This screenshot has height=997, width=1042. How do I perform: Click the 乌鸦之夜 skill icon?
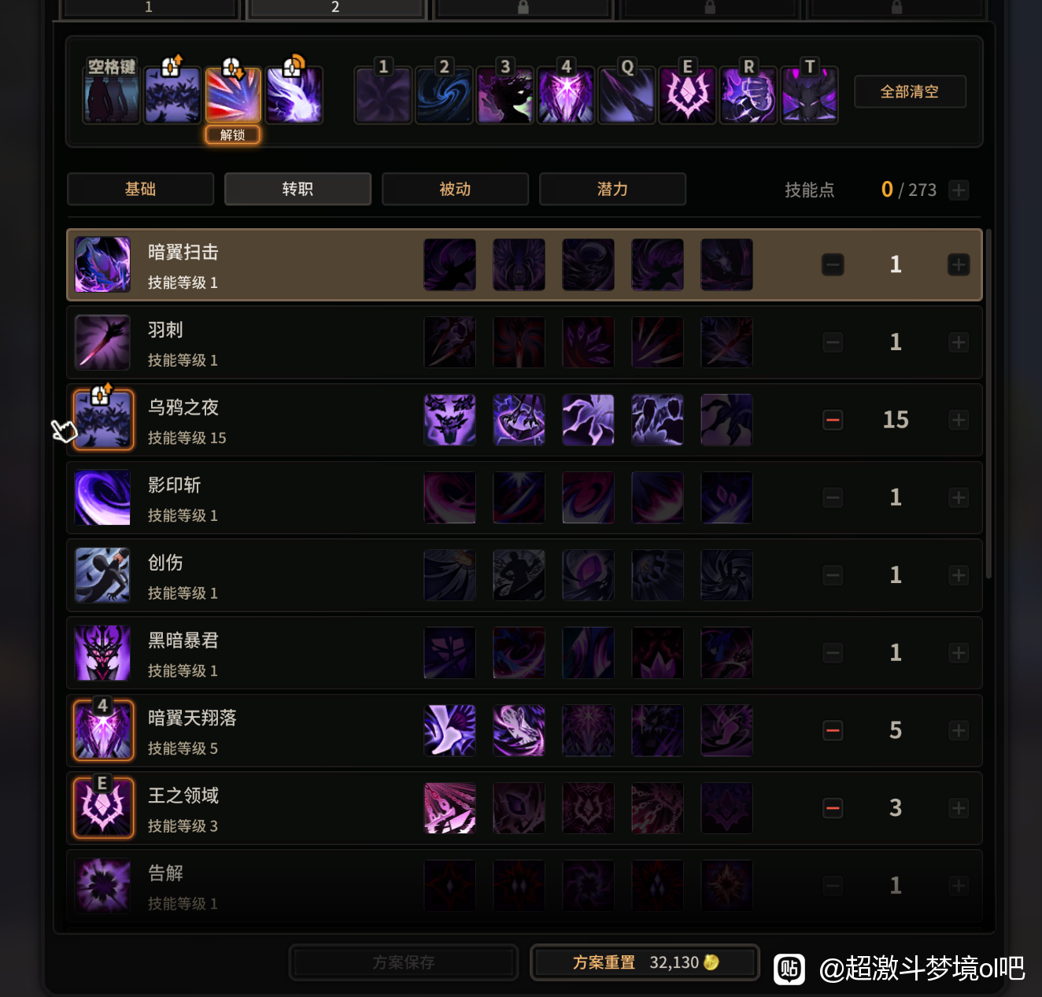(102, 420)
